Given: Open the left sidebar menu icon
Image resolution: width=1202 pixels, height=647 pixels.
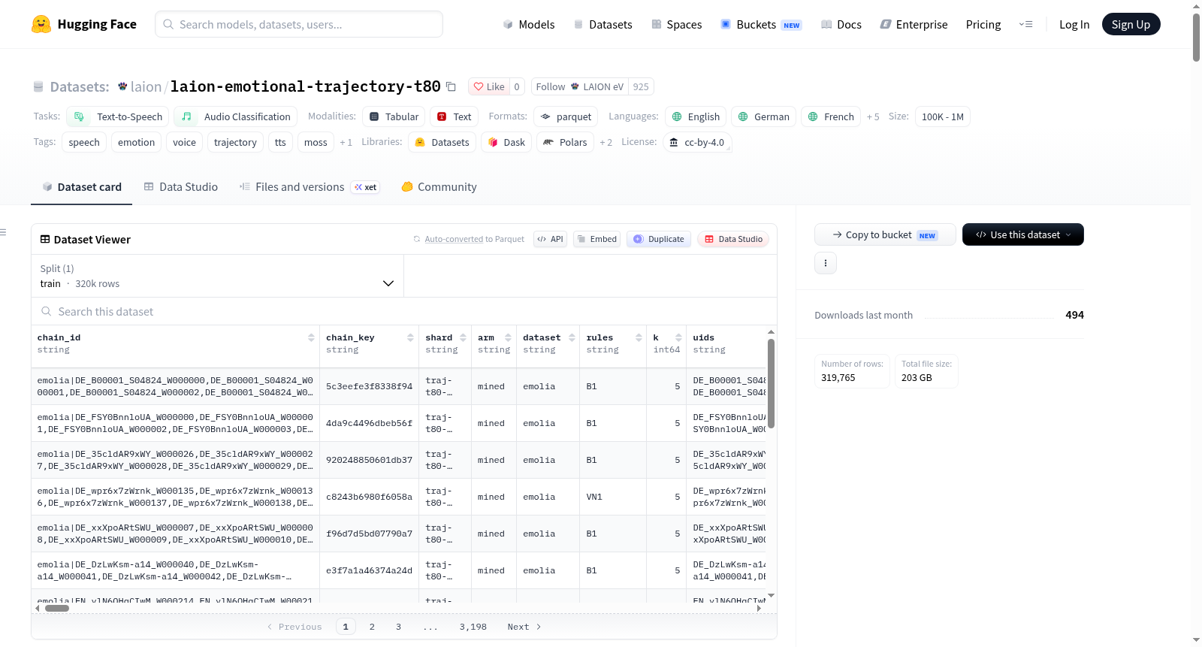Looking at the screenshot, I should point(3,232).
